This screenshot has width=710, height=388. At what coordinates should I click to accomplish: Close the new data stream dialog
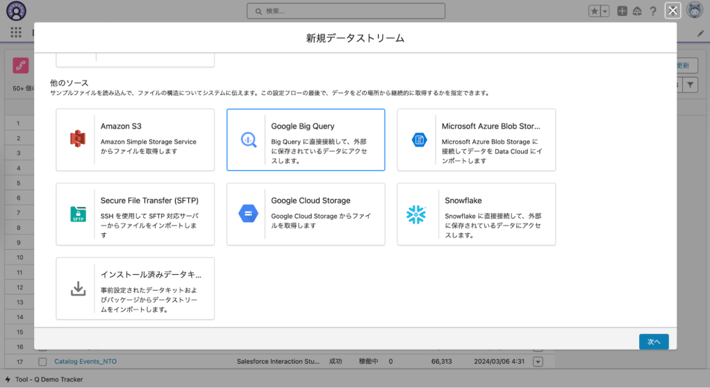pyautogui.click(x=673, y=10)
